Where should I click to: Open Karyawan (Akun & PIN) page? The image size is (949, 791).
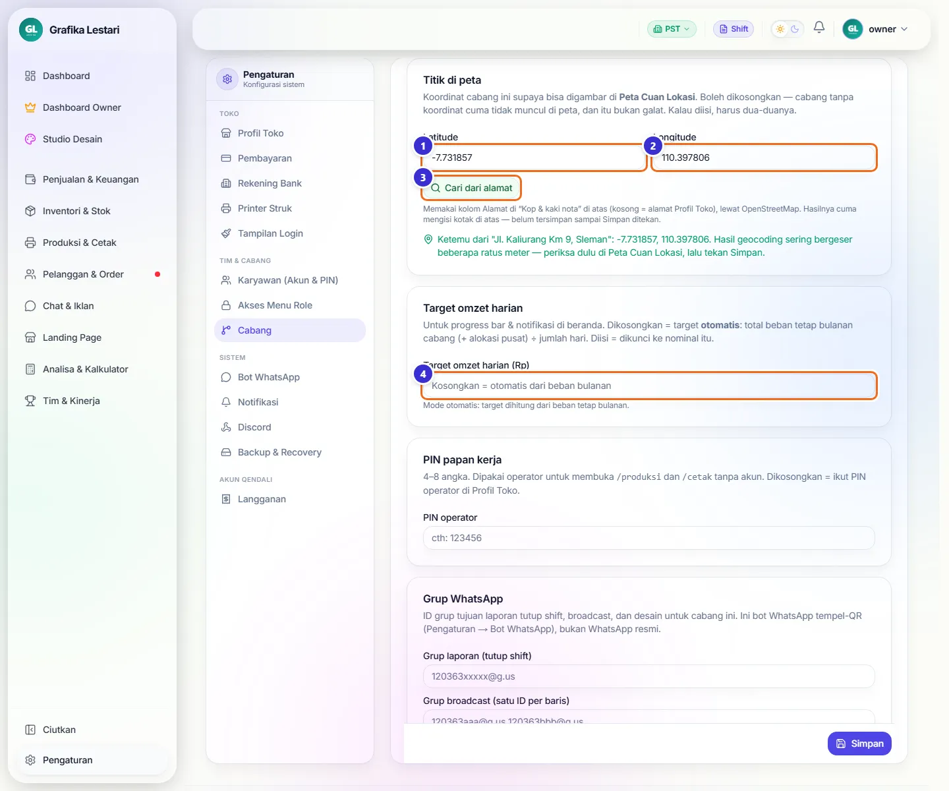[x=290, y=280]
